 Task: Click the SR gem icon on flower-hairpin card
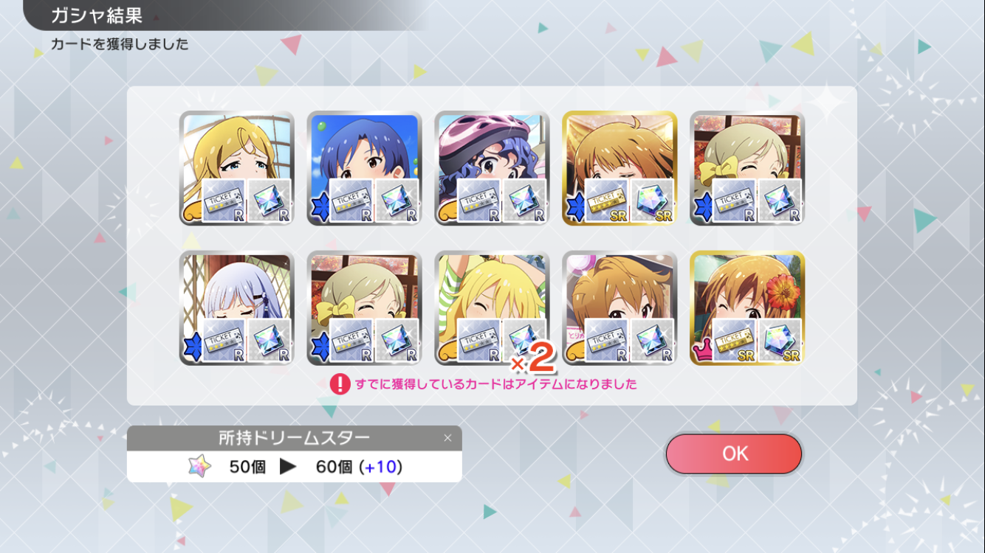[780, 341]
